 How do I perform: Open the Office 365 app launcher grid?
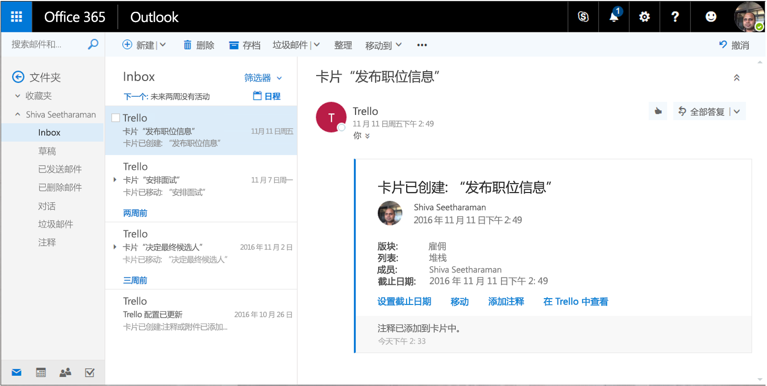coord(16,17)
